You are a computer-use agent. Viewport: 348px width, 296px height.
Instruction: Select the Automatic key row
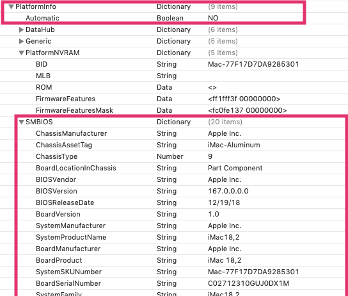42,18
